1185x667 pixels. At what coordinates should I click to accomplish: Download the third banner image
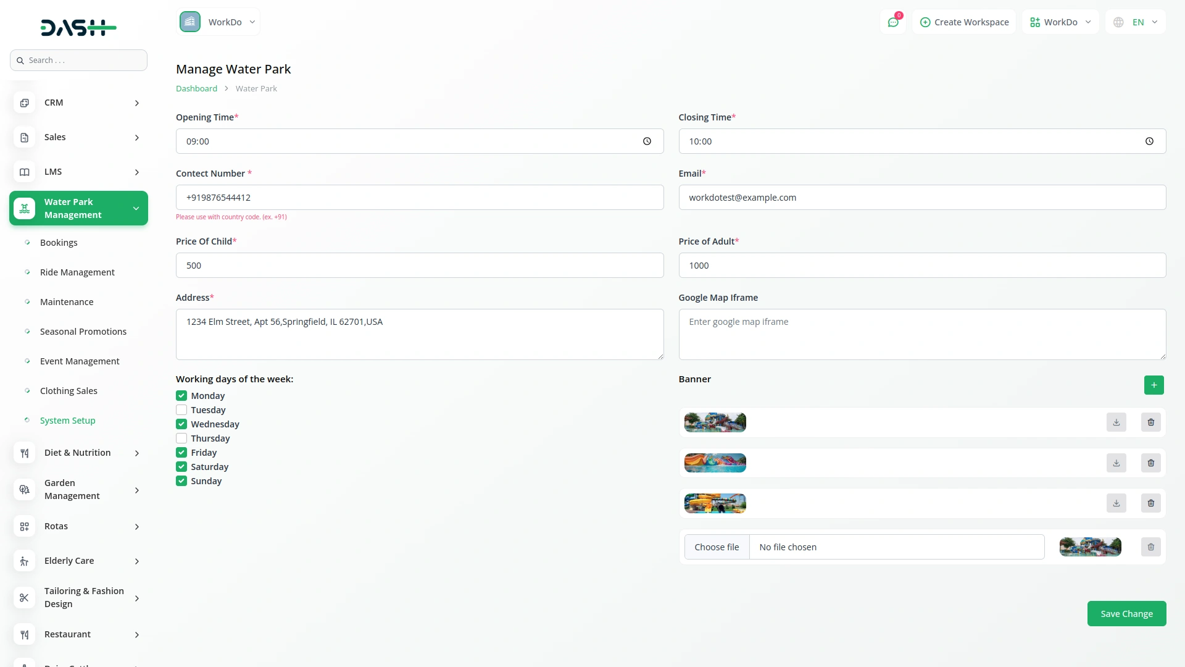pos(1116,503)
